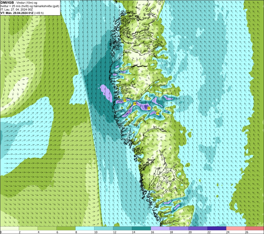Image resolution: width=264 pixels, height=234 pixels.
Task: Click the 18–20 m/s purple legend swatch
Action: pos(179,228)
